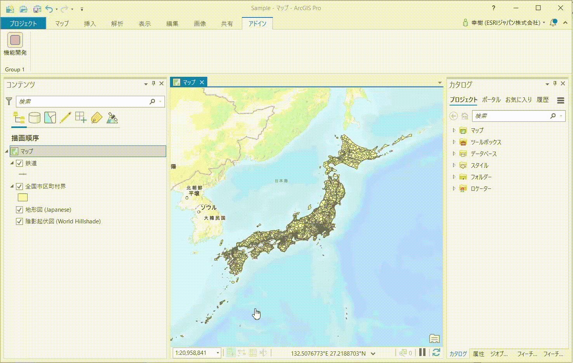Image resolution: width=573 pixels, height=363 pixels.
Task: Expand the ツールボックス catalog node
Action: tap(454, 142)
